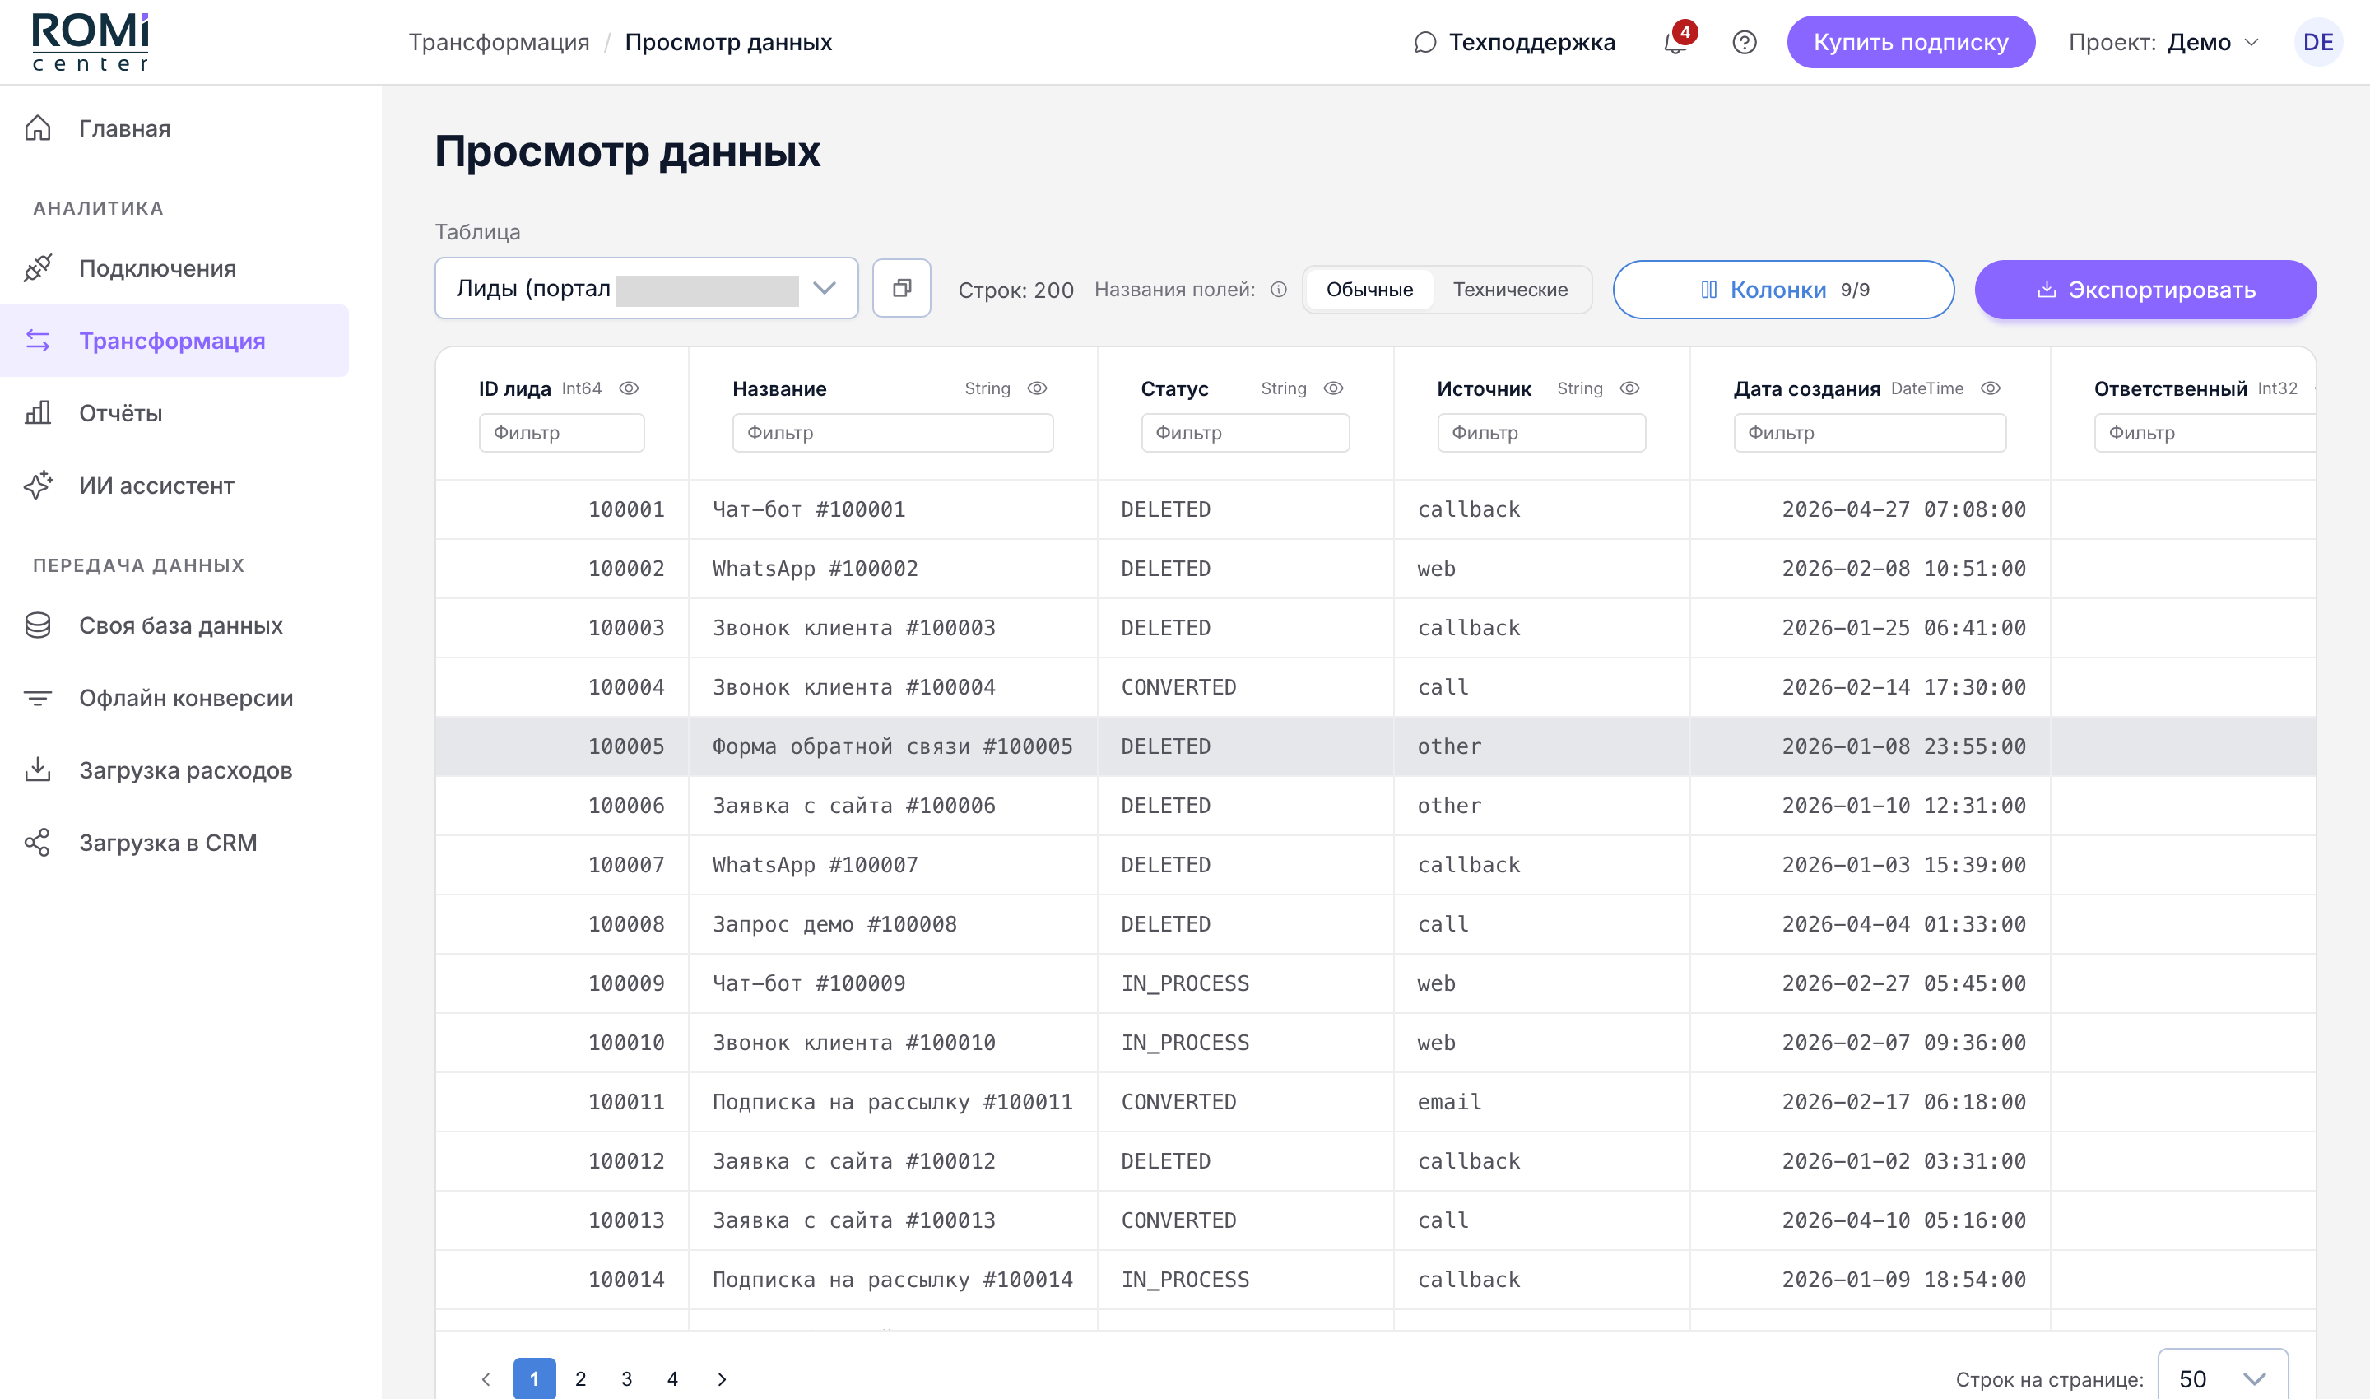Viewport: 2370px width, 1399px height.
Task: Open Техподдержка chat link
Action: click(x=1514, y=43)
